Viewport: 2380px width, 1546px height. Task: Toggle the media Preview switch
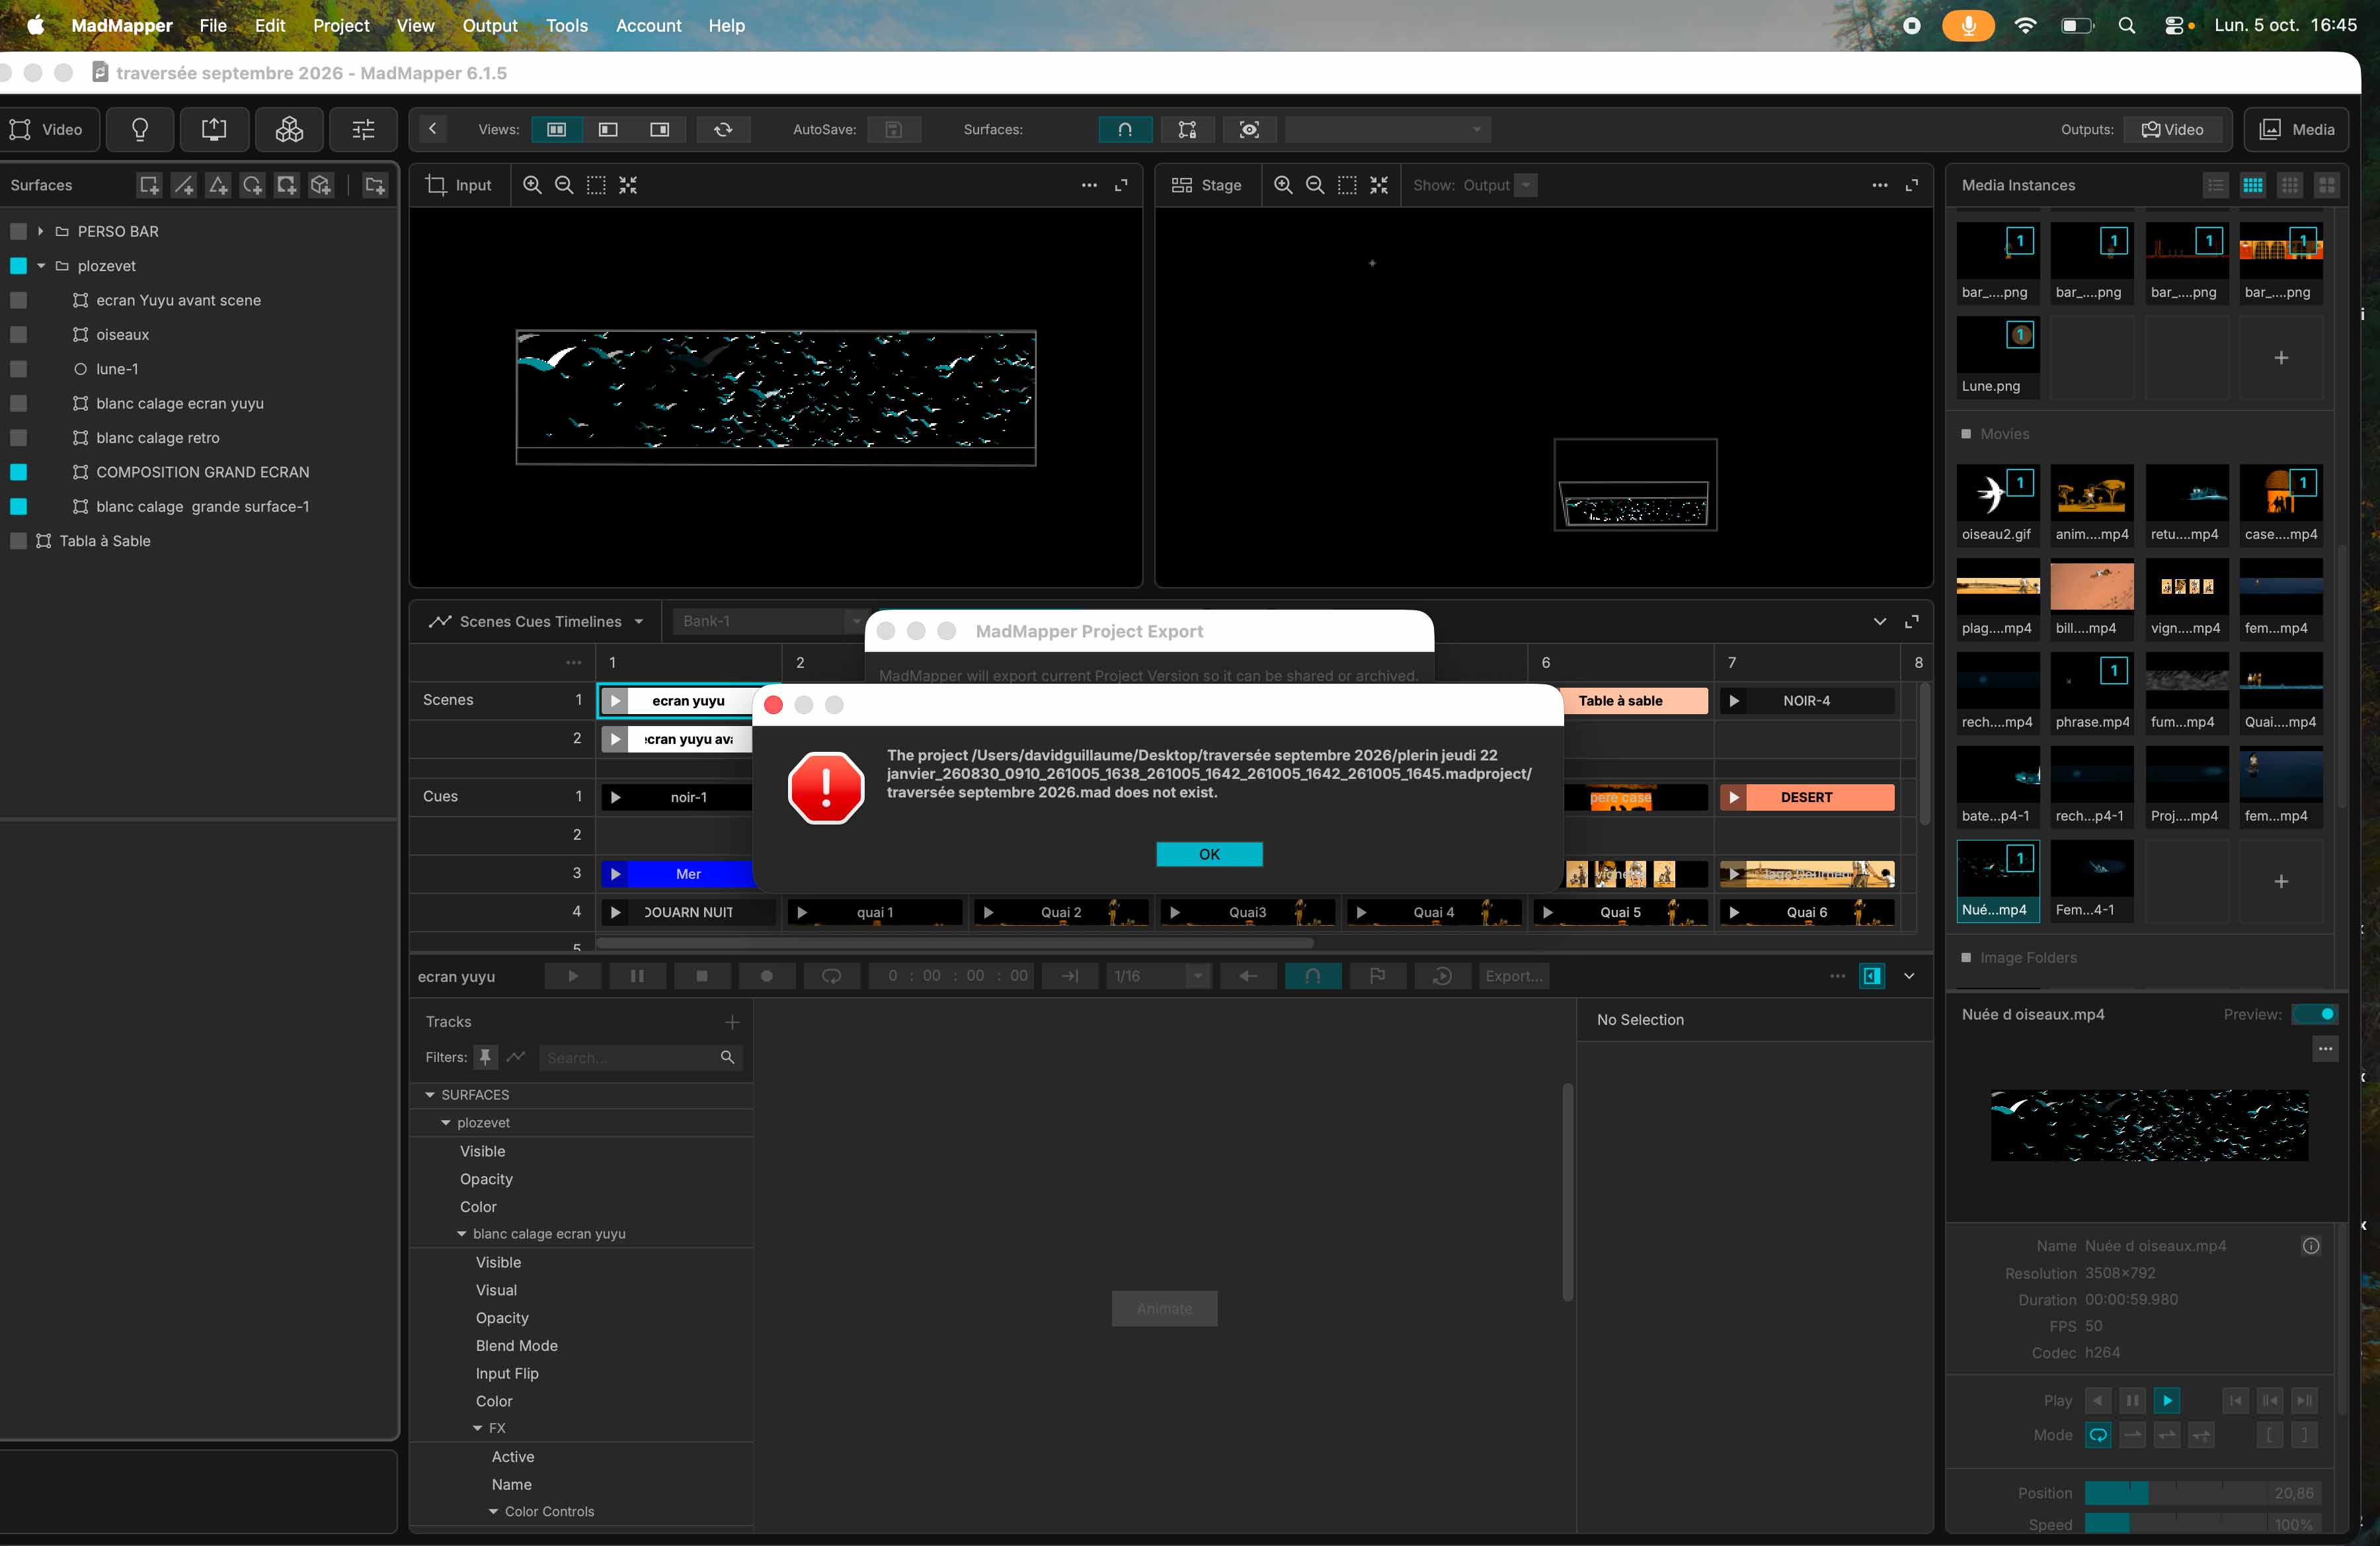pos(2314,1014)
